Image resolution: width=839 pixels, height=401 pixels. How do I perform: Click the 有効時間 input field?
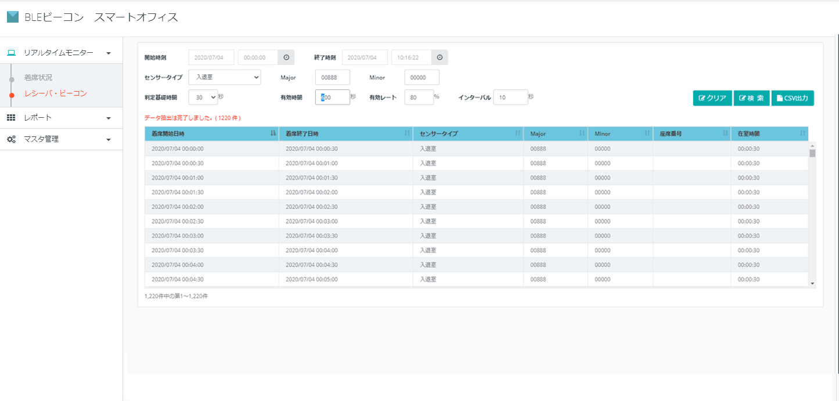click(x=333, y=97)
